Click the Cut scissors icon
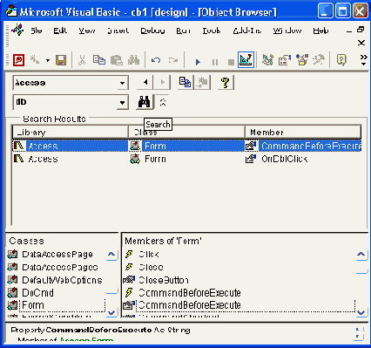Image resolution: width=371 pixels, height=348 pixels. (x=82, y=60)
